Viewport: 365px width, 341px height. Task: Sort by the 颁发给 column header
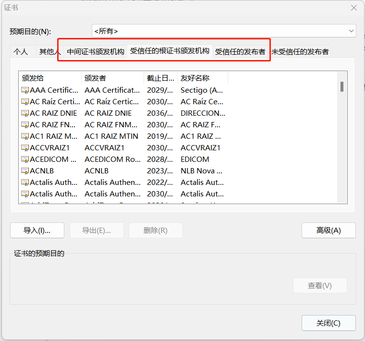(50, 78)
